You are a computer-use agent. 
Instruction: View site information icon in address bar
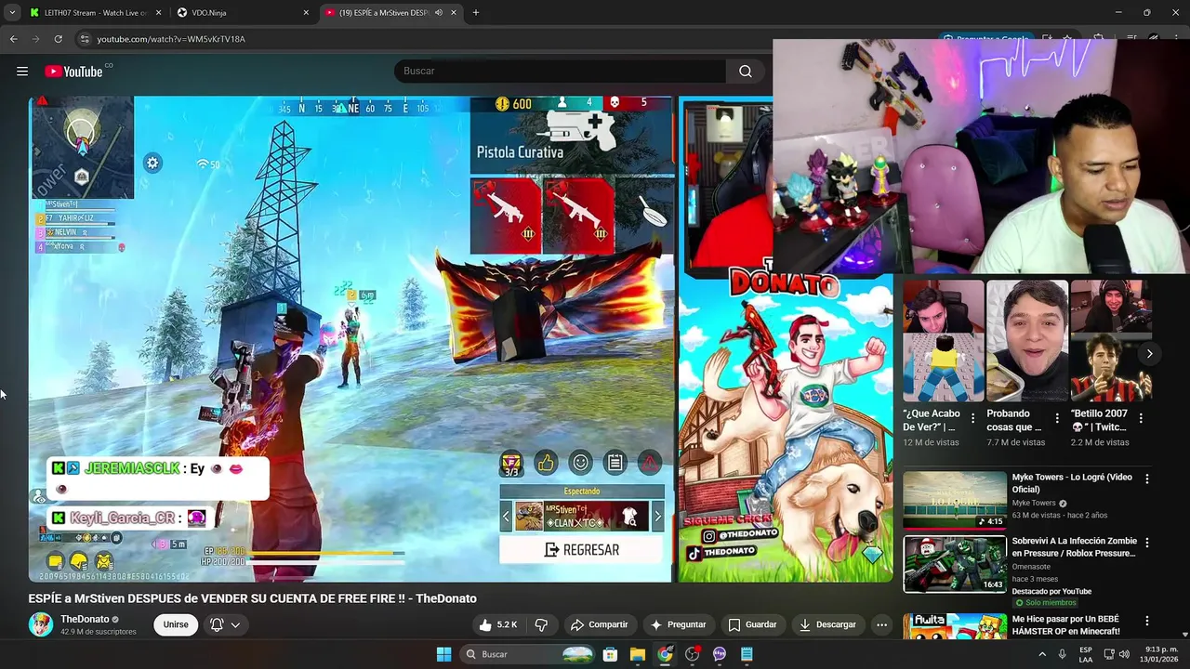[x=85, y=39]
